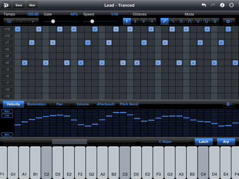Toggle the Arp button
239x179 pixels.
coord(226,142)
